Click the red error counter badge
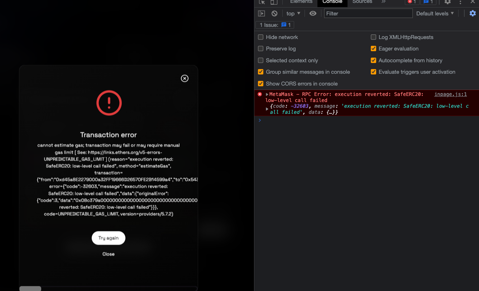 [x=412, y=2]
